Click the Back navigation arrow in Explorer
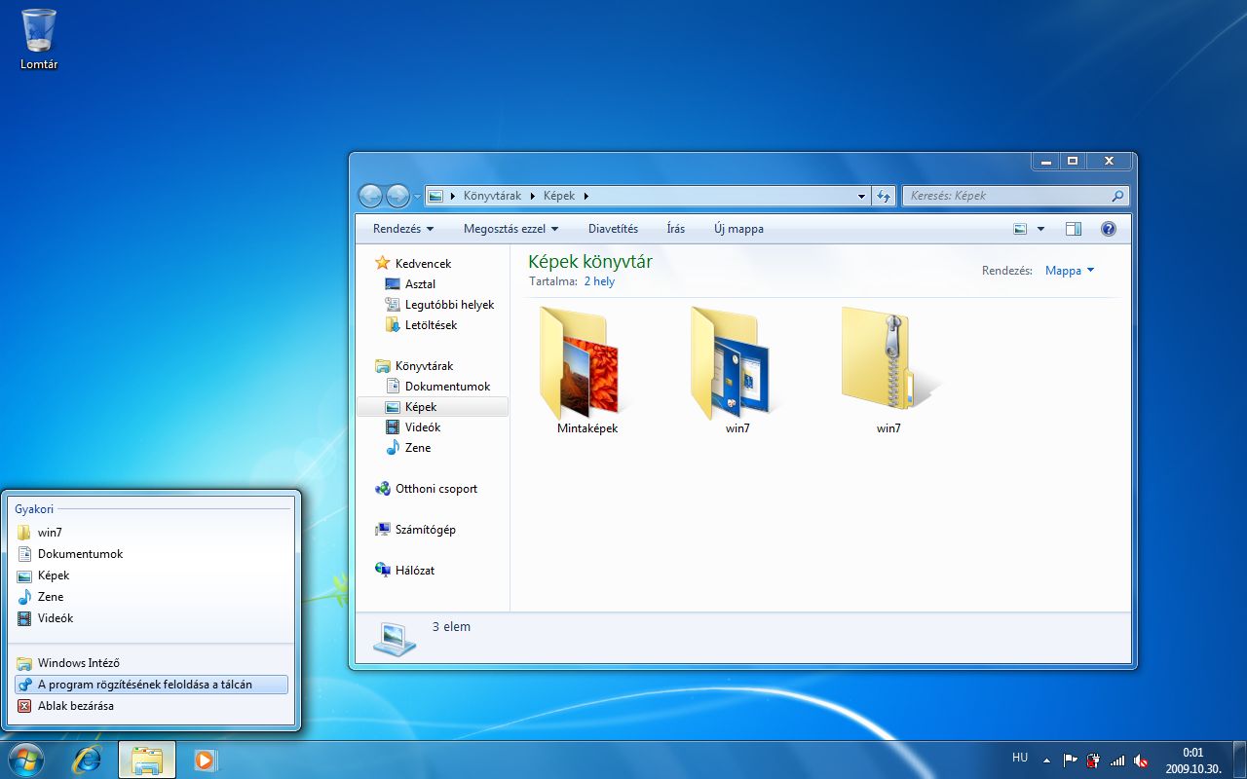The height and width of the screenshot is (779, 1247). [370, 196]
